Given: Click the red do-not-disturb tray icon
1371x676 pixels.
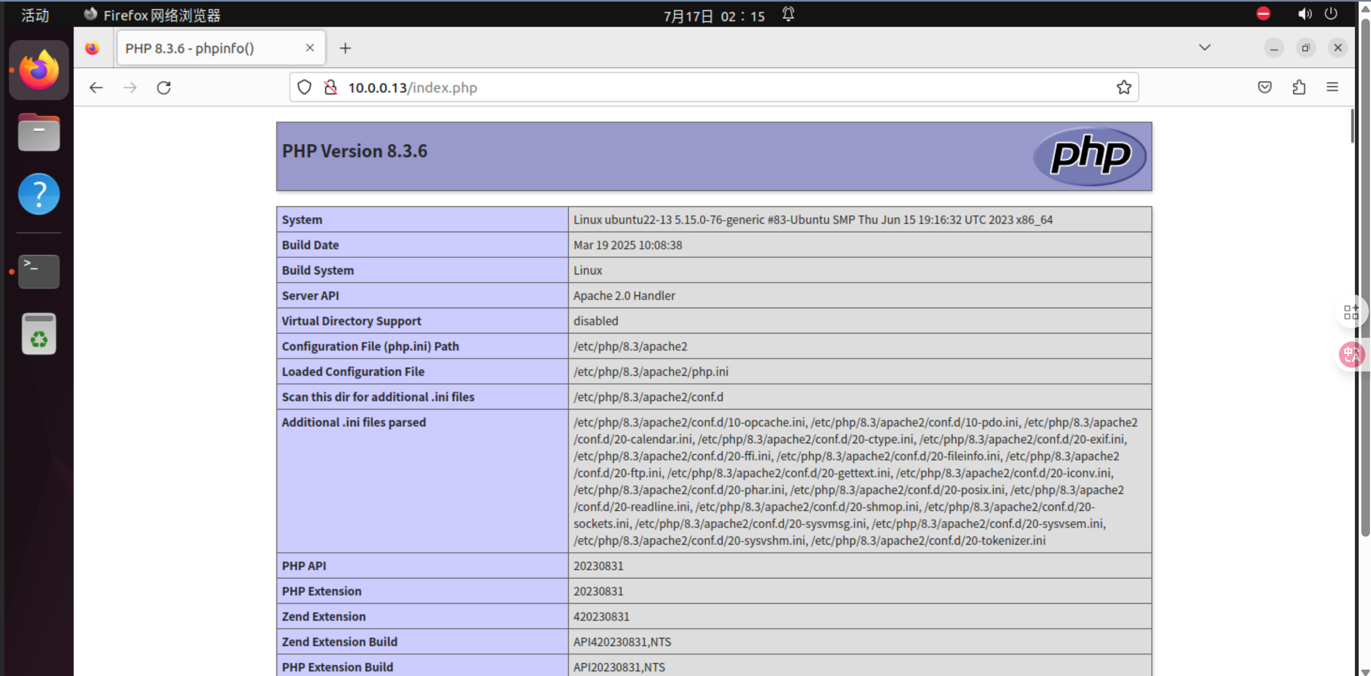Looking at the screenshot, I should (x=1263, y=14).
